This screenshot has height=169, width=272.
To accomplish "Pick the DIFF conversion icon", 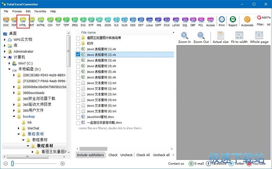I will (x=158, y=22).
